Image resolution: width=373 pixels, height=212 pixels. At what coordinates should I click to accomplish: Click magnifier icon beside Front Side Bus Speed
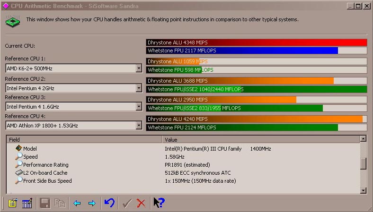point(19,180)
